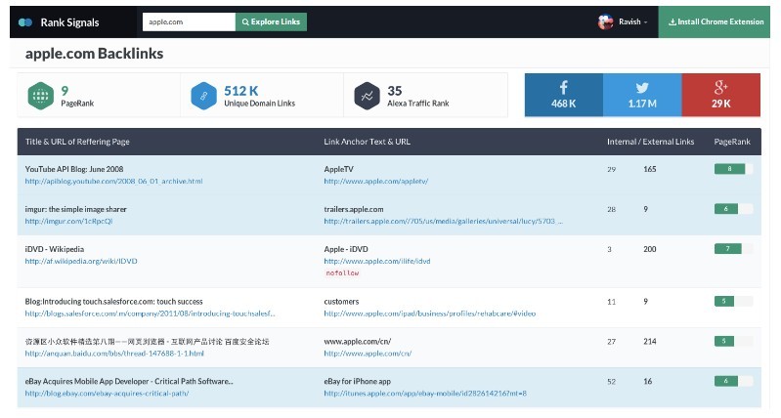Screen dimensions: 781x418
Task: Click the Ravish user avatar
Action: click(606, 21)
